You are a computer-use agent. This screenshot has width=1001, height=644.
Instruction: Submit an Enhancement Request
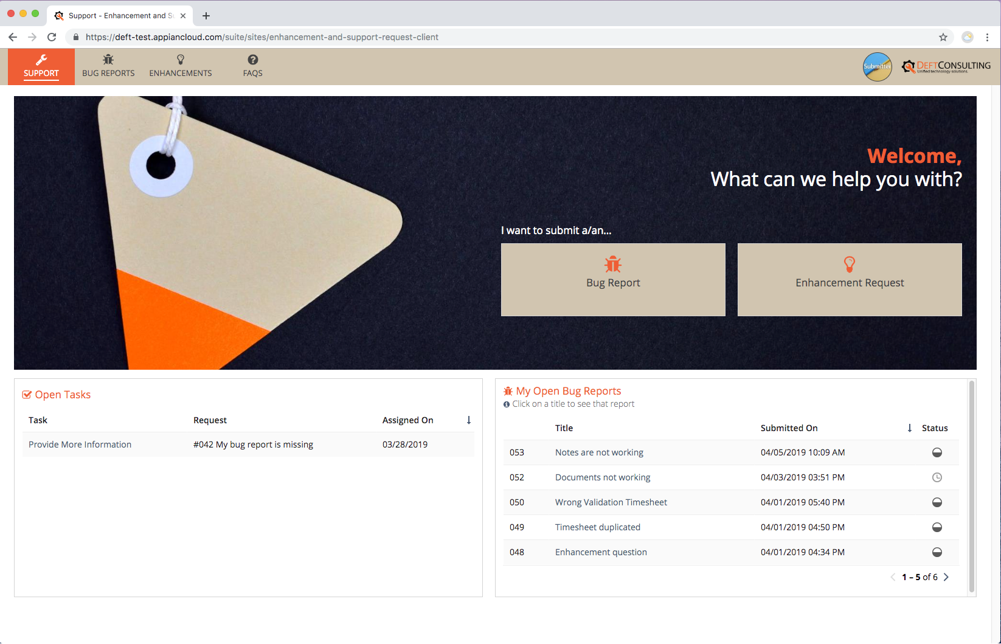tap(850, 280)
